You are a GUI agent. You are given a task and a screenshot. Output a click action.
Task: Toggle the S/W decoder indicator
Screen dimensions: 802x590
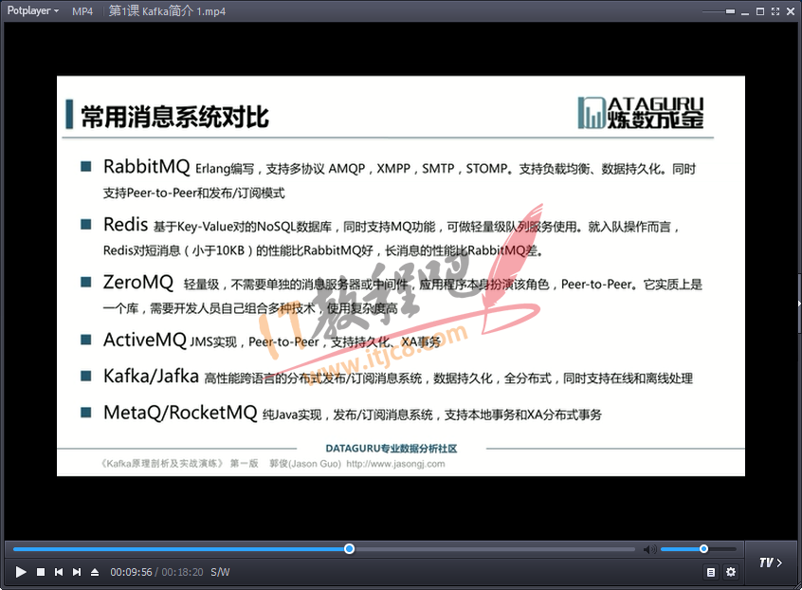(220, 572)
